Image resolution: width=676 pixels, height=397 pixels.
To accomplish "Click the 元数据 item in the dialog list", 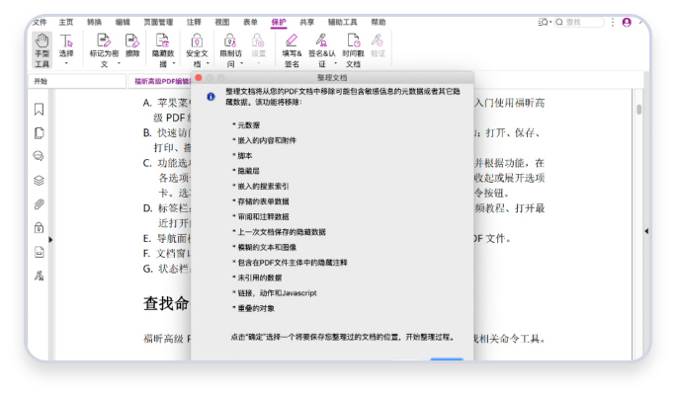I will 249,125.
